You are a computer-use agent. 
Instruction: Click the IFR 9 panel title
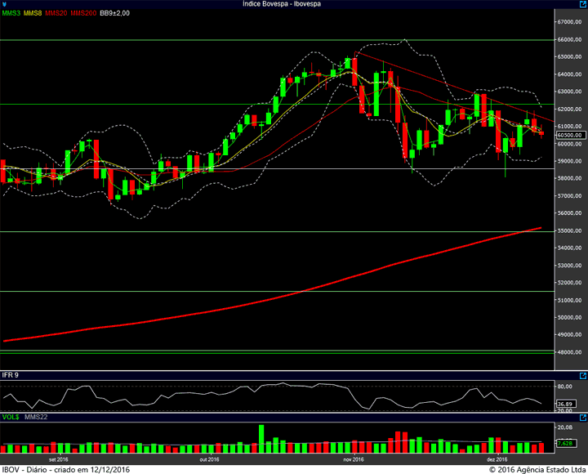(x=10, y=375)
